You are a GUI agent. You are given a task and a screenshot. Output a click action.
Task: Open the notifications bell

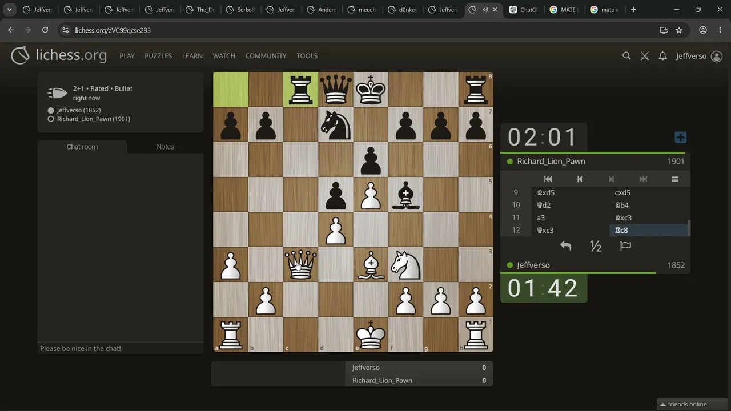(662, 56)
